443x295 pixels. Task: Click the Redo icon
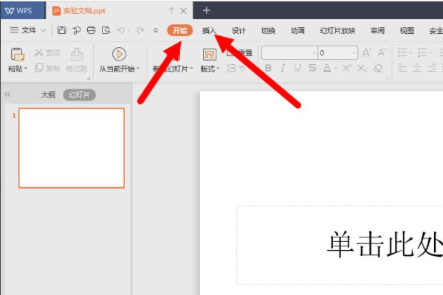140,30
